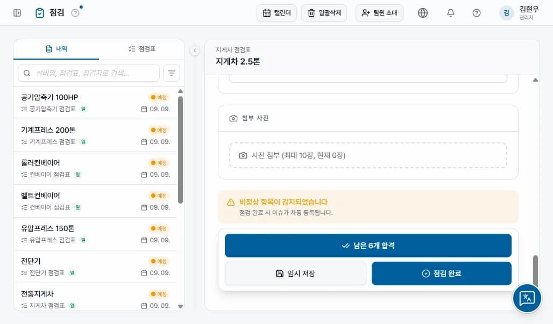Click 지게차 점검표 subtitle text
The height and width of the screenshot is (324, 553).
pyautogui.click(x=233, y=50)
